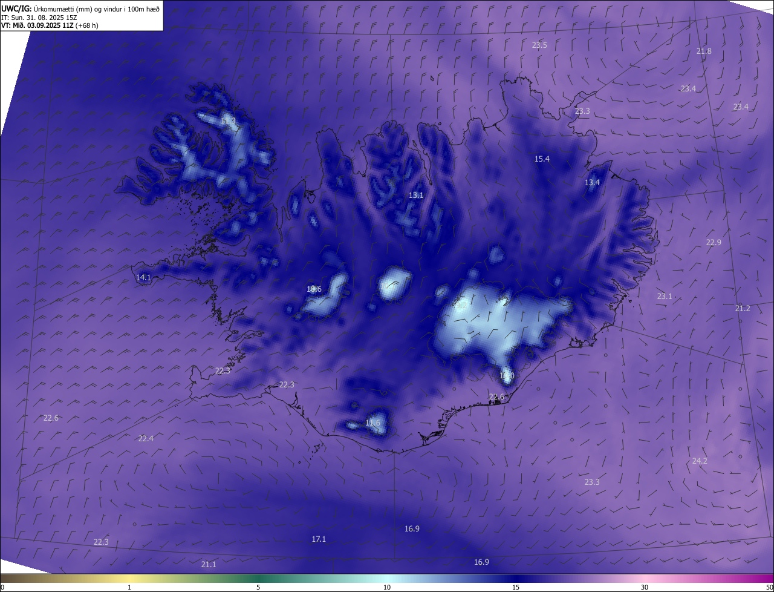
Task: Select the 'IT: Sun. 31. 08. 2025 15Z' line
Action: pyautogui.click(x=39, y=17)
